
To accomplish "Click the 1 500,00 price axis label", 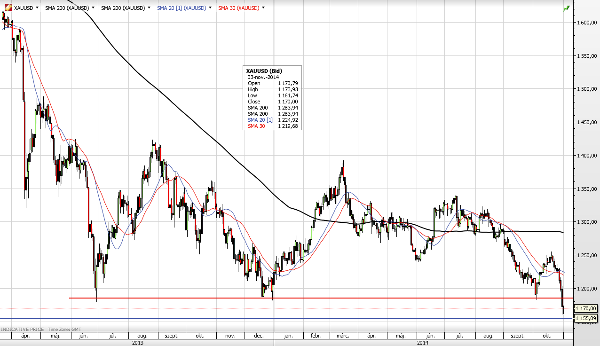I will (x=587, y=89).
